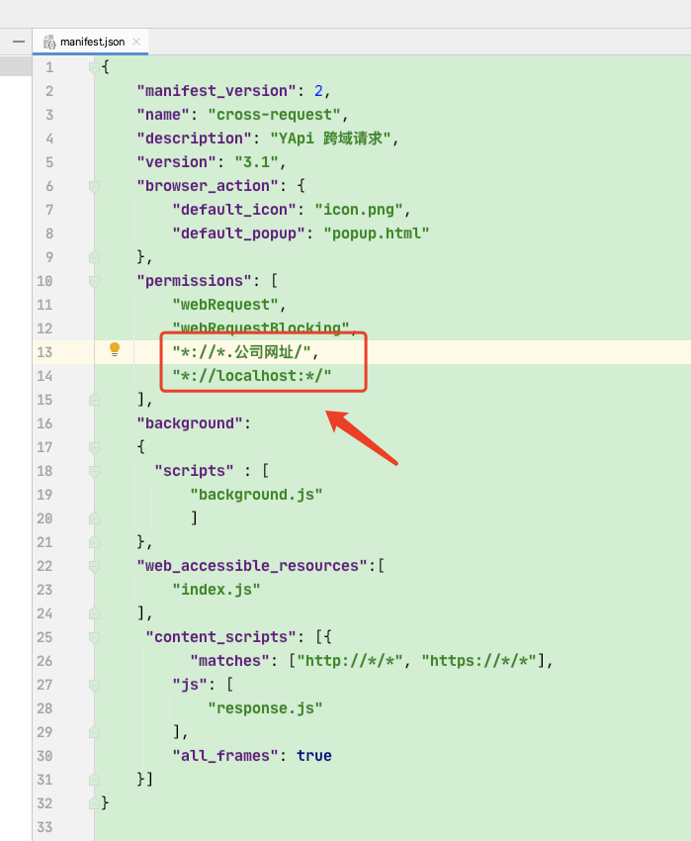The width and height of the screenshot is (691, 841).
Task: Click the JSON file icon on tab
Action: (x=49, y=42)
